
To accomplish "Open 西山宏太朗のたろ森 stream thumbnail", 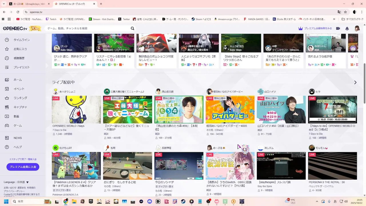I will coord(179,110).
